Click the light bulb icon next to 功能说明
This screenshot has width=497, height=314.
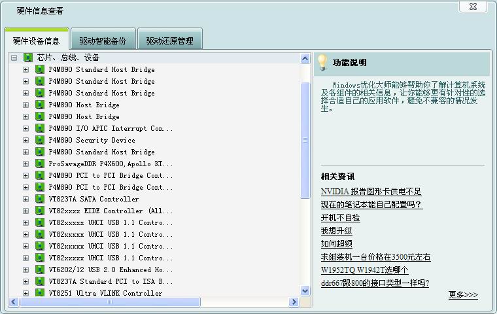(322, 62)
